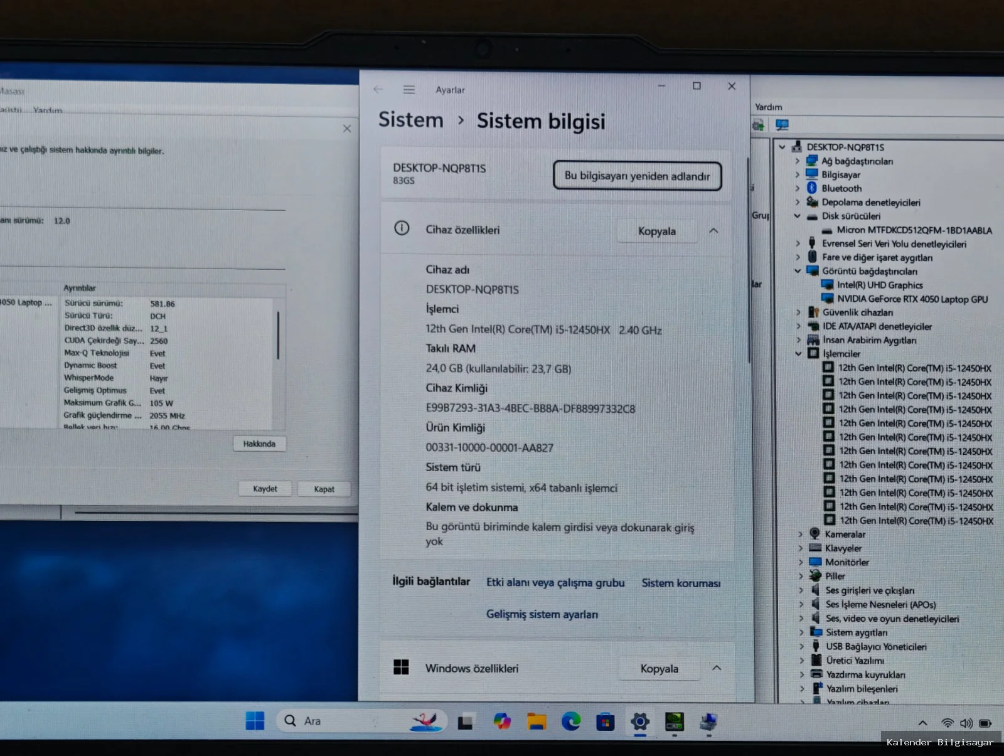The width and height of the screenshot is (1004, 756).
Task: Click the Sistem aygıtları icon
Action: click(x=816, y=632)
